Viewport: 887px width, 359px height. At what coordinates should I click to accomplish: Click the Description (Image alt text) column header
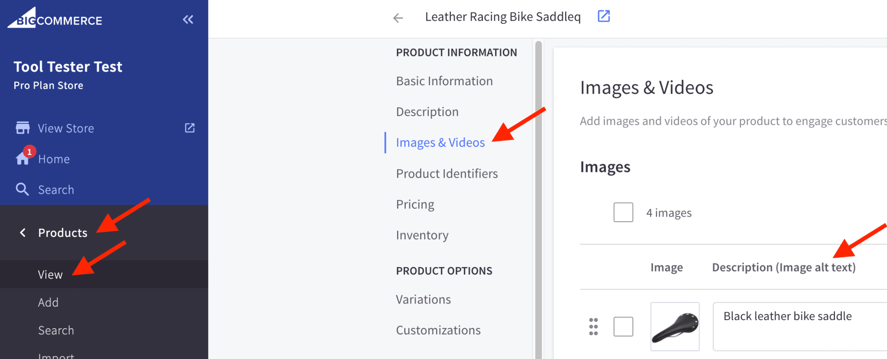click(x=784, y=267)
